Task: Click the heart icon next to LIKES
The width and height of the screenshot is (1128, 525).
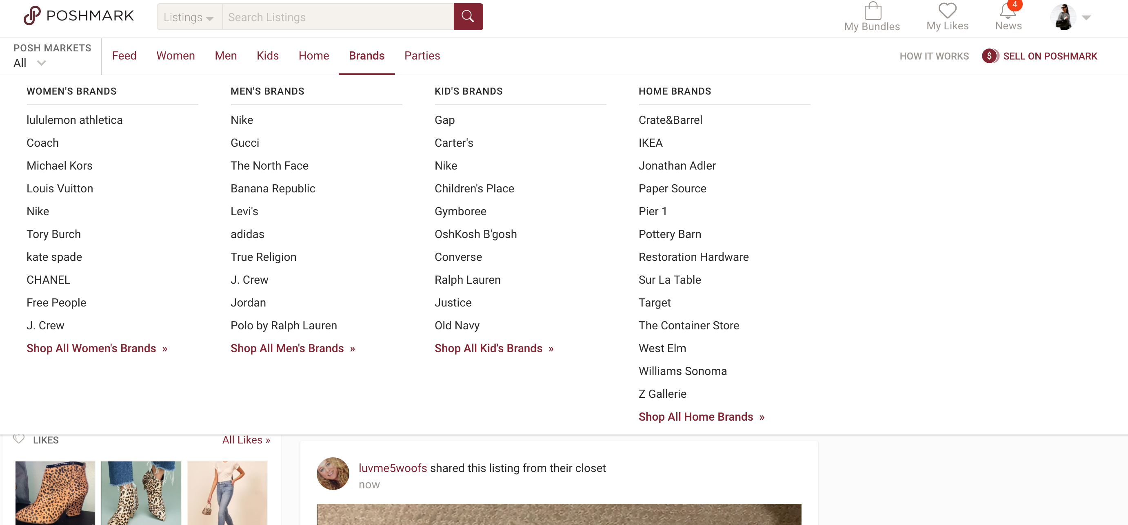Action: 19,439
